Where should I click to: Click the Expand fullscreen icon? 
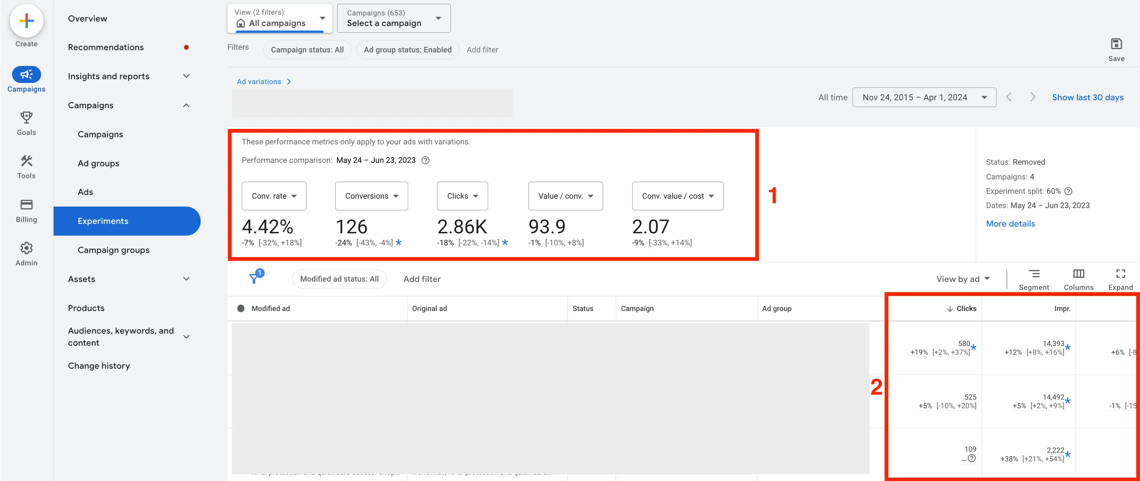[1120, 274]
